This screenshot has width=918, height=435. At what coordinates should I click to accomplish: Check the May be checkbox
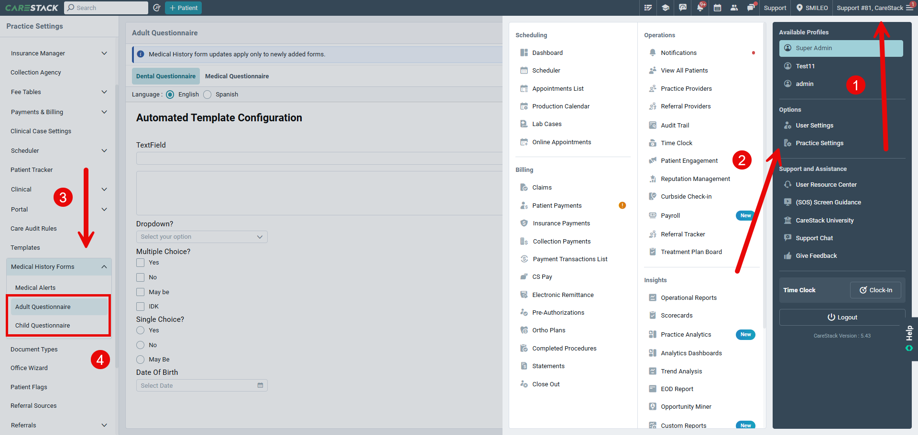point(140,292)
